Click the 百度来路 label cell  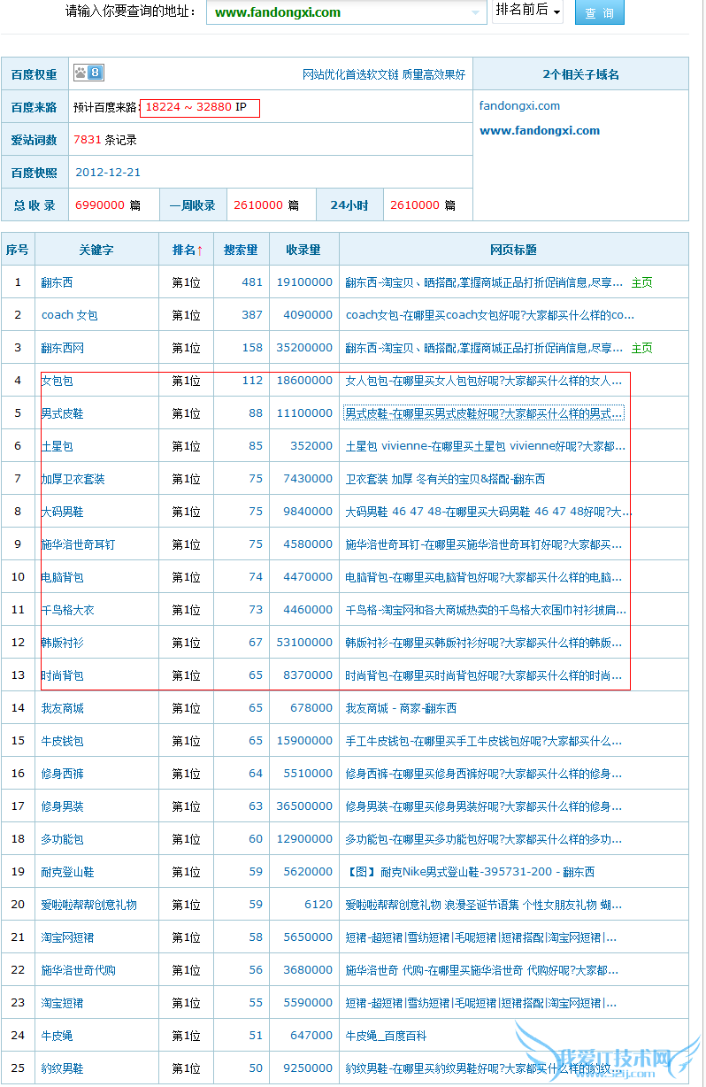[x=34, y=107]
